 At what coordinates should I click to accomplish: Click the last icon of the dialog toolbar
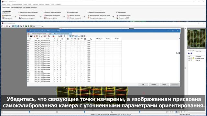(85, 36)
